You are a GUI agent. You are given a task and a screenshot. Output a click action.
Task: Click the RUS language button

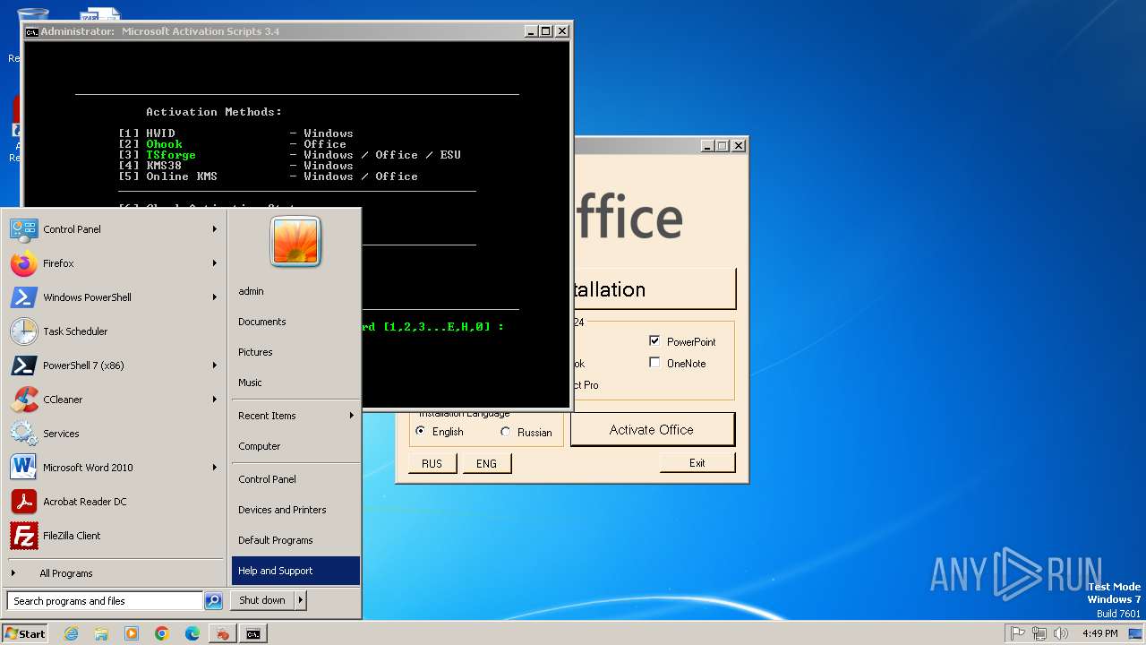[x=432, y=463]
